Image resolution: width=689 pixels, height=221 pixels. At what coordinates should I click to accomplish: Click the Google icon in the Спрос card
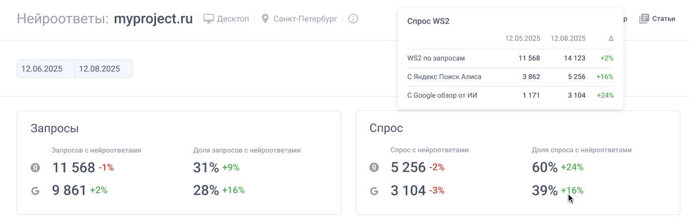pyautogui.click(x=374, y=191)
